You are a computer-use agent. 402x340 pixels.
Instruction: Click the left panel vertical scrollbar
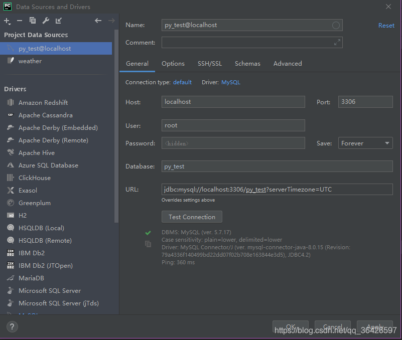(116, 126)
